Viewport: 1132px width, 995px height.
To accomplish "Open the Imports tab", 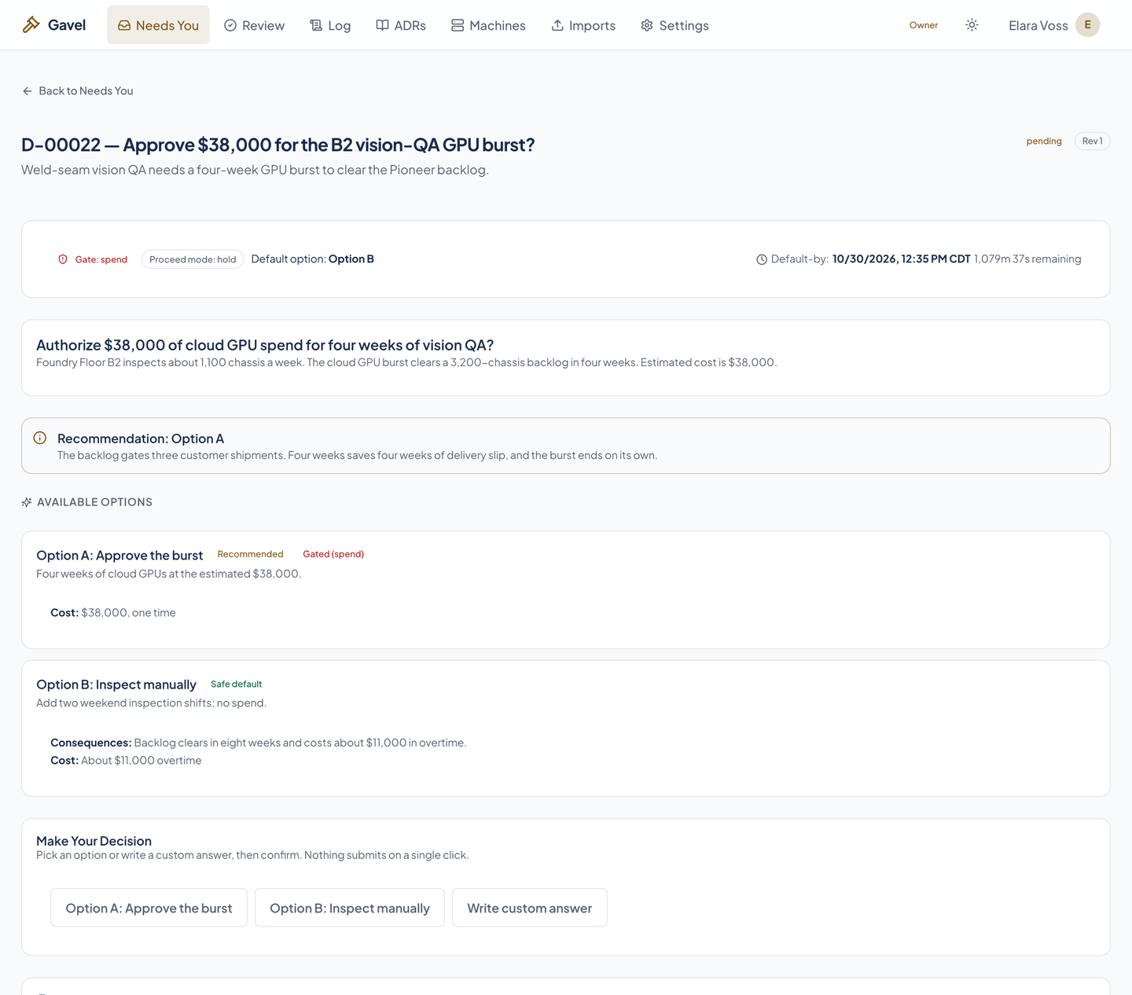I will point(583,25).
